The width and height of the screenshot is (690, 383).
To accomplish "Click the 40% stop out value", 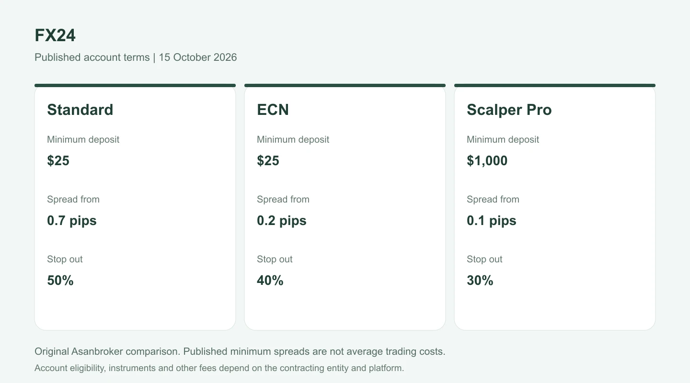I will tap(270, 281).
